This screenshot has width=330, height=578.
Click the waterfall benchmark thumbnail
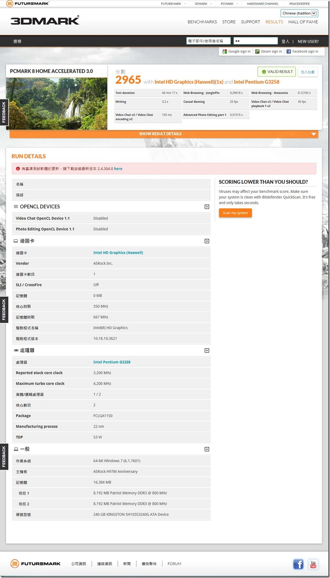(57, 103)
